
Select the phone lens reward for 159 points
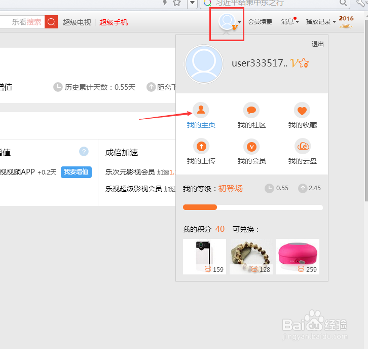point(204,257)
